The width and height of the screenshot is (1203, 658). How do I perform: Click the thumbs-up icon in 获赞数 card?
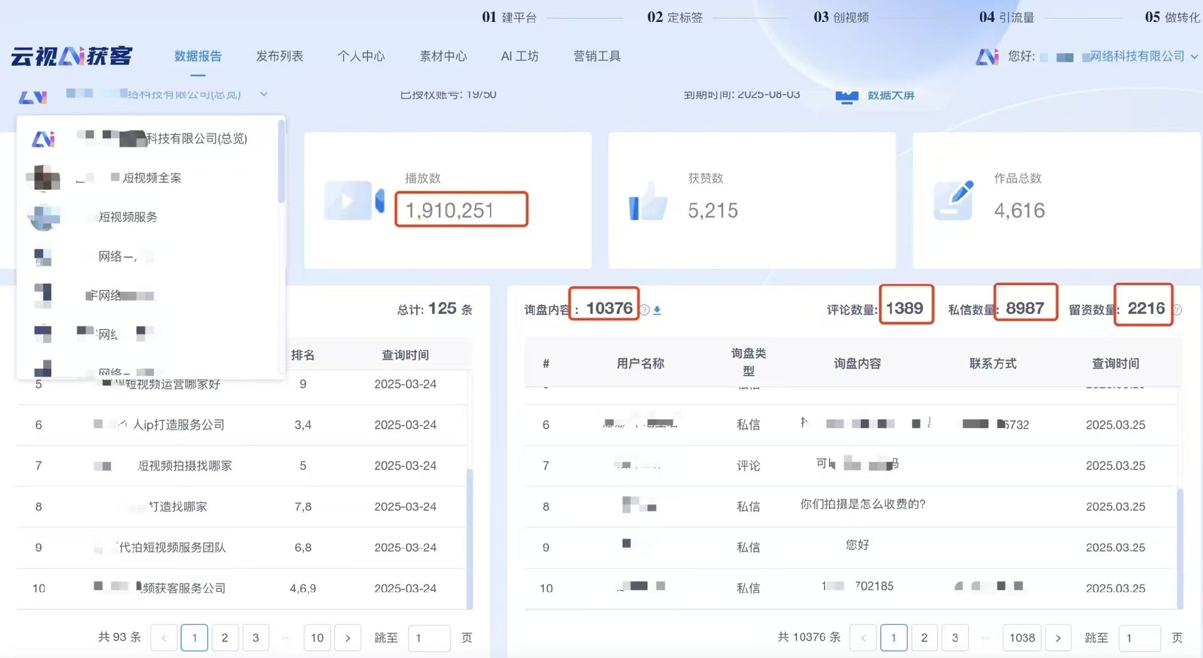pos(648,202)
